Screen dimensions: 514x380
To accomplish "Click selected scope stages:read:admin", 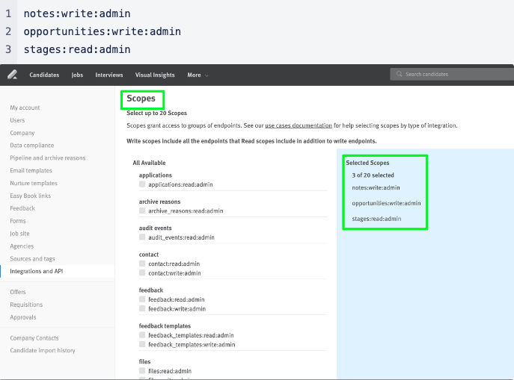I will 376,219.
